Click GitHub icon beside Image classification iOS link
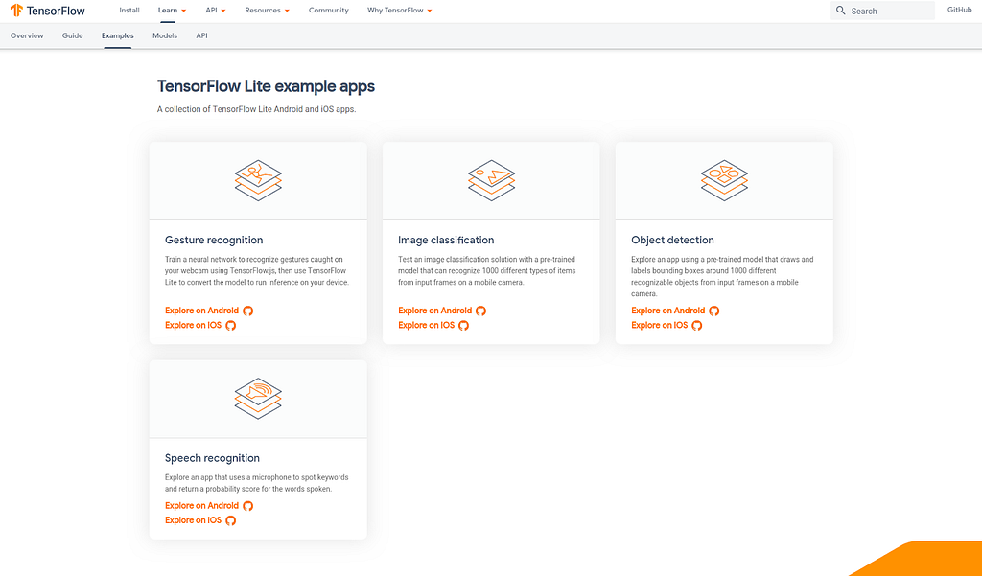Screen dimensions: 982x576 [463, 326]
